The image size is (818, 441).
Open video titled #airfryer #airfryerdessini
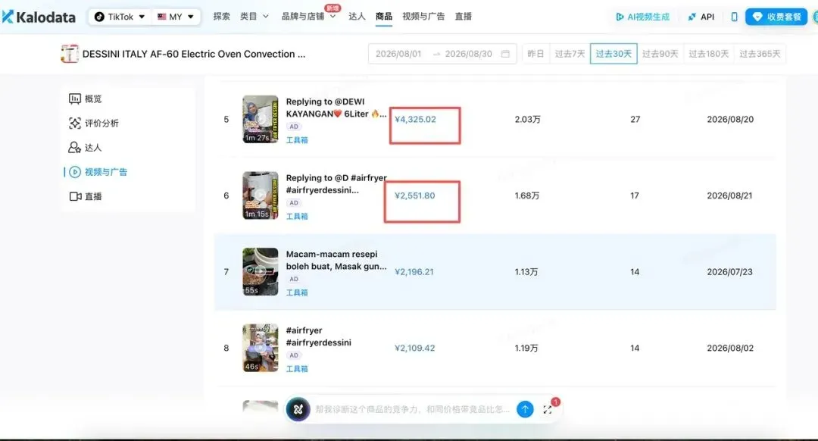[318, 336]
